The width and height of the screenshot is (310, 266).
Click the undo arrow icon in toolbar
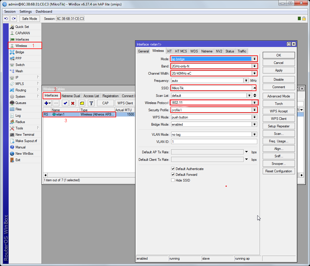pos(6,18)
